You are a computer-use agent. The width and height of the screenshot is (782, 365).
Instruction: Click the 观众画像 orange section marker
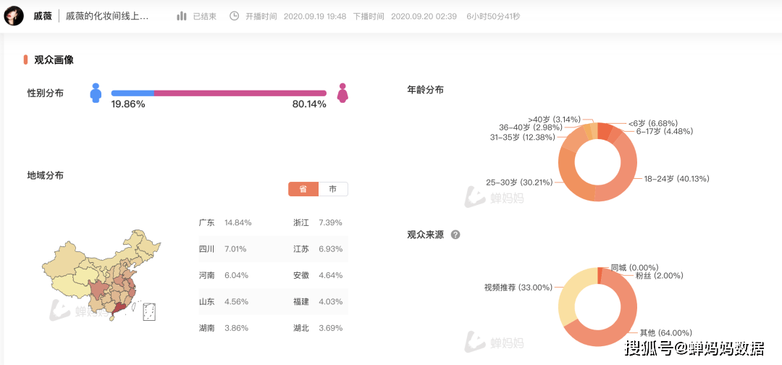coord(25,60)
